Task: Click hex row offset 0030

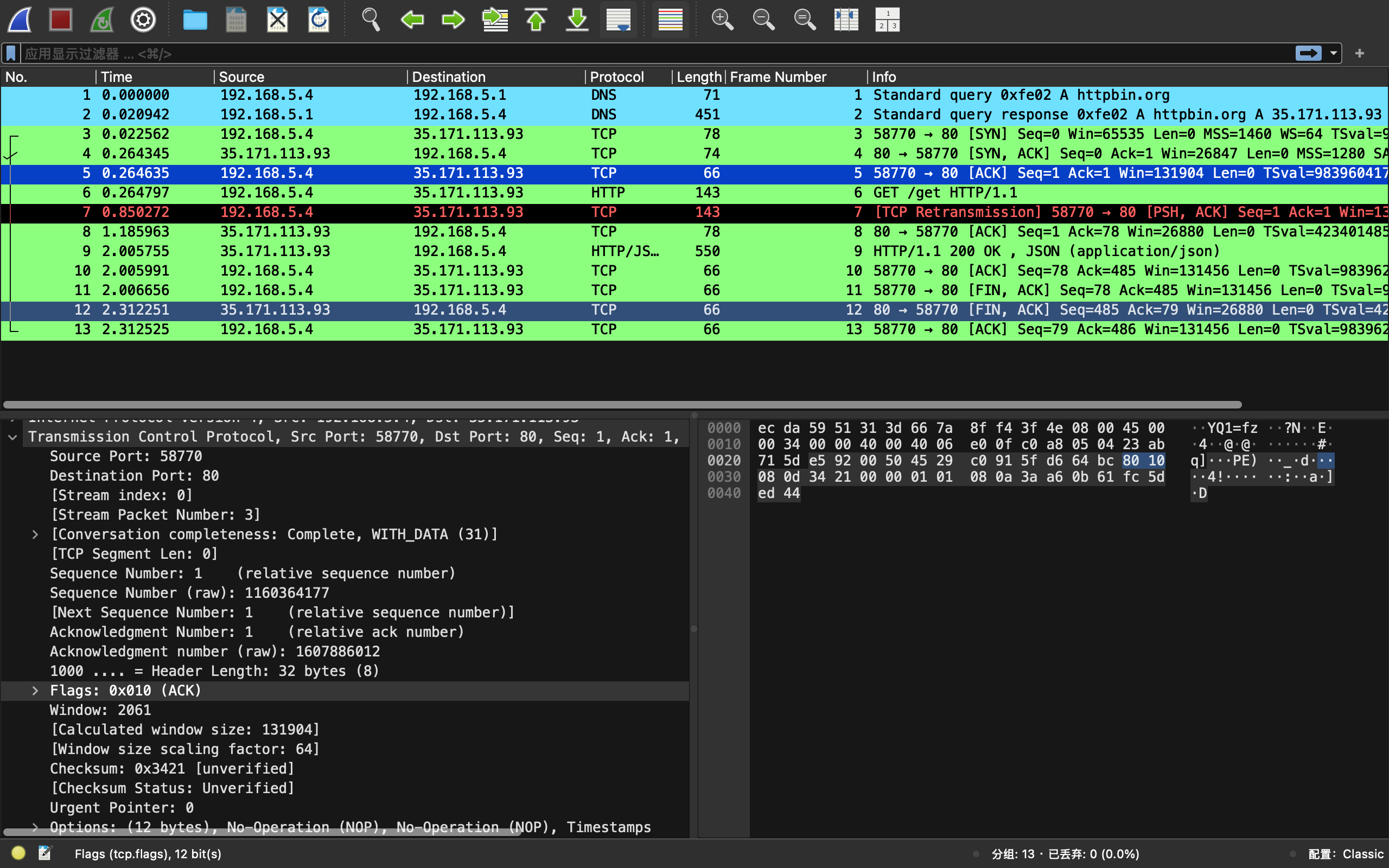Action: click(x=724, y=477)
